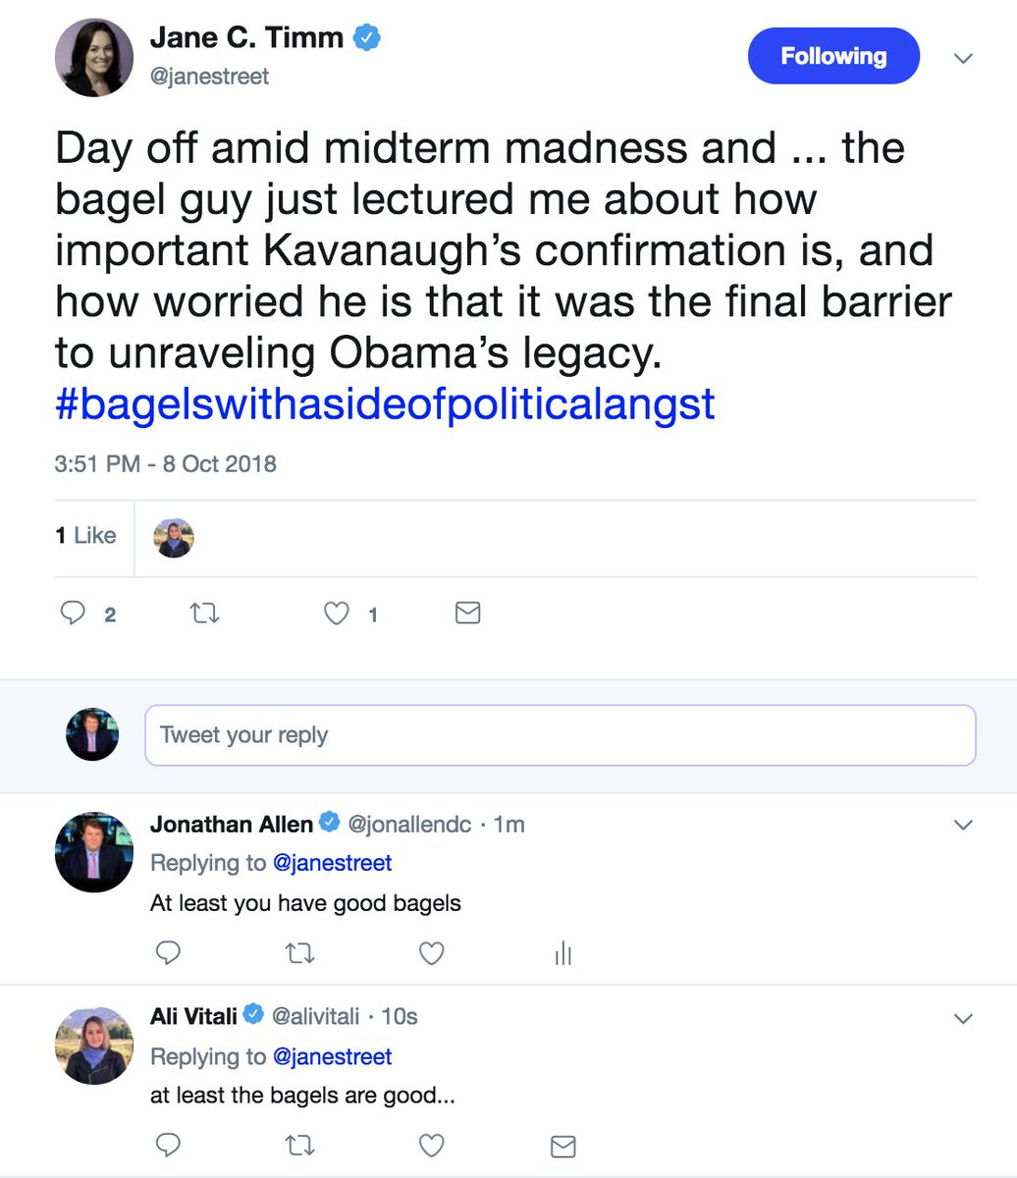Open the profile avatar of the liker
1017x1178 pixels.
174,537
